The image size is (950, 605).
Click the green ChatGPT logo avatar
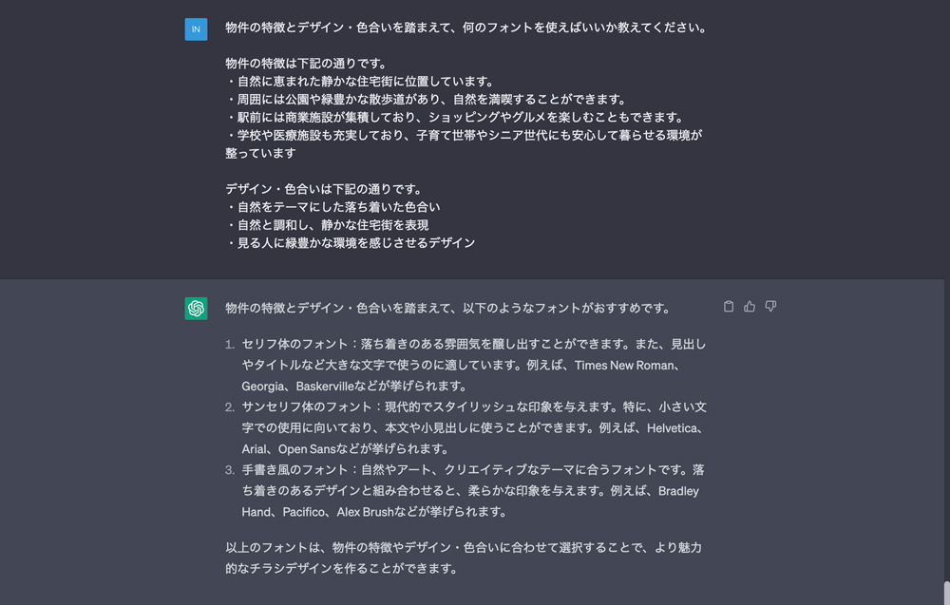click(196, 308)
